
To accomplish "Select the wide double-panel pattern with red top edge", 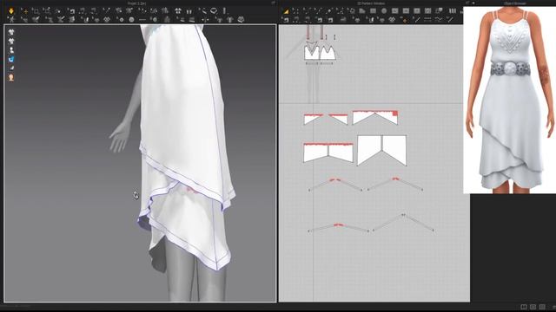I will 328,153.
